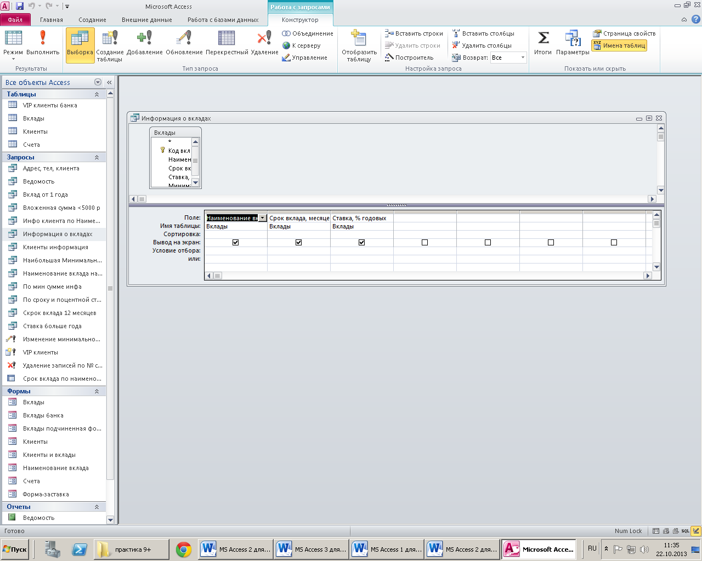
Task: Switch to Работа с базами данных tab
Action: [223, 20]
